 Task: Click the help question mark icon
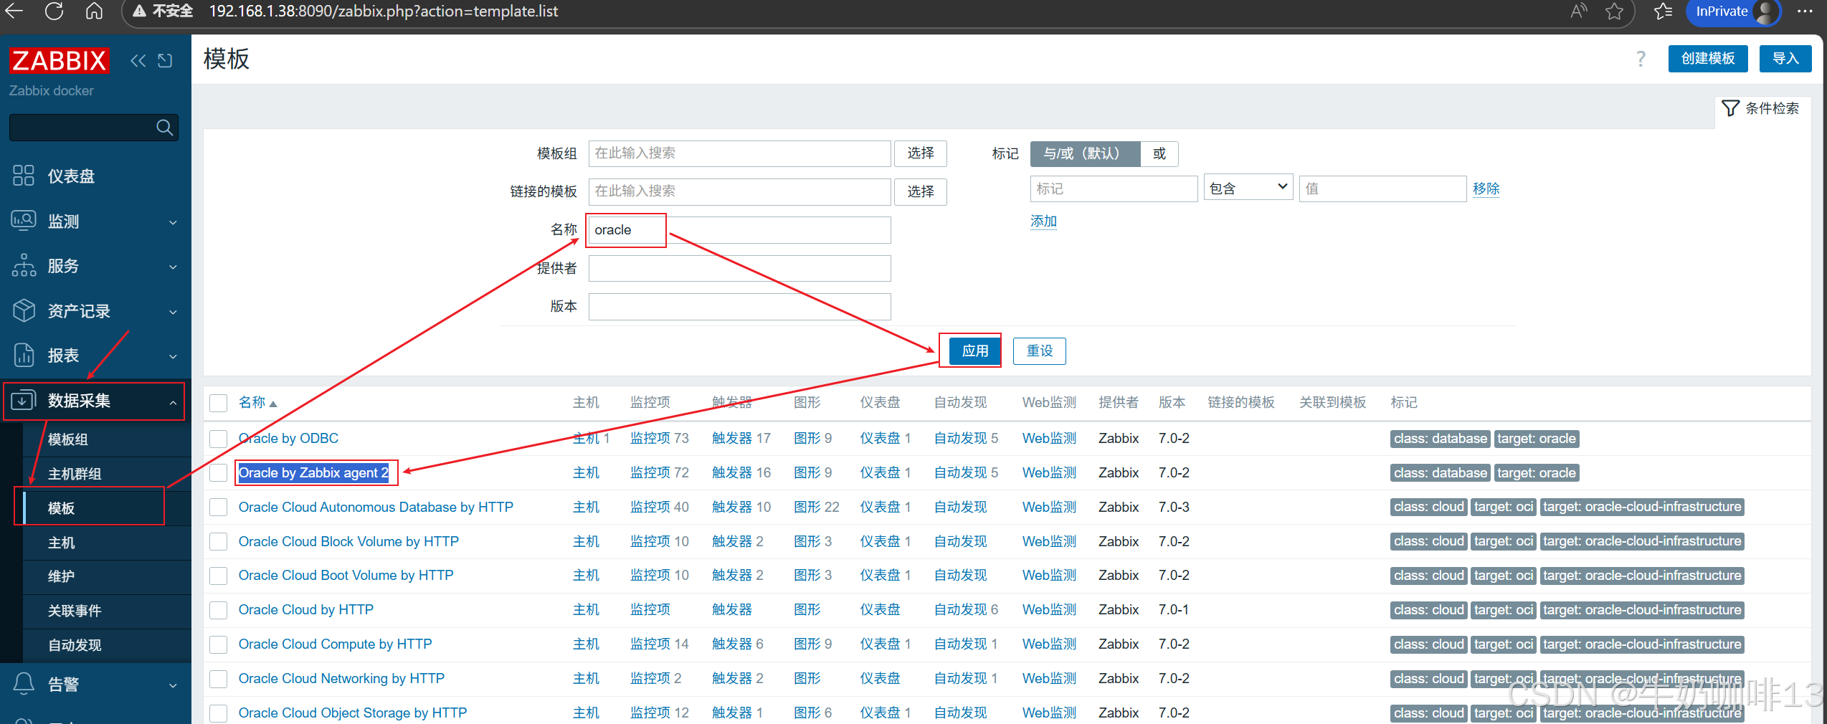point(1641,59)
